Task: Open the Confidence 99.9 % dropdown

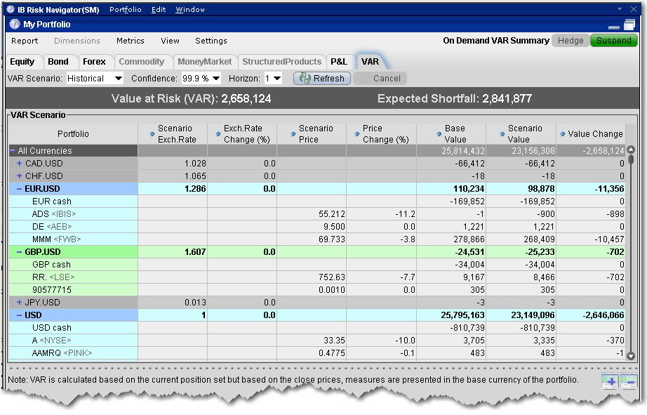Action: tap(201, 79)
